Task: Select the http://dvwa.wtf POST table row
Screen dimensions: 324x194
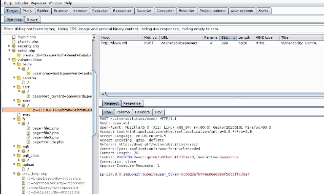Action: pos(212,43)
